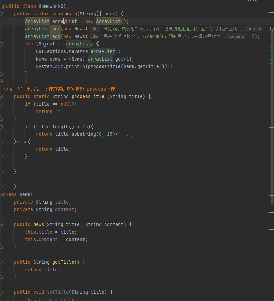Click the Homework01_ class name
The height and width of the screenshot is (301, 274).
pyautogui.click(x=54, y=6)
